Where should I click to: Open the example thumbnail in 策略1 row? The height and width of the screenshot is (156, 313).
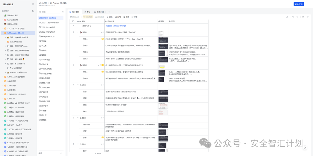(163, 40)
